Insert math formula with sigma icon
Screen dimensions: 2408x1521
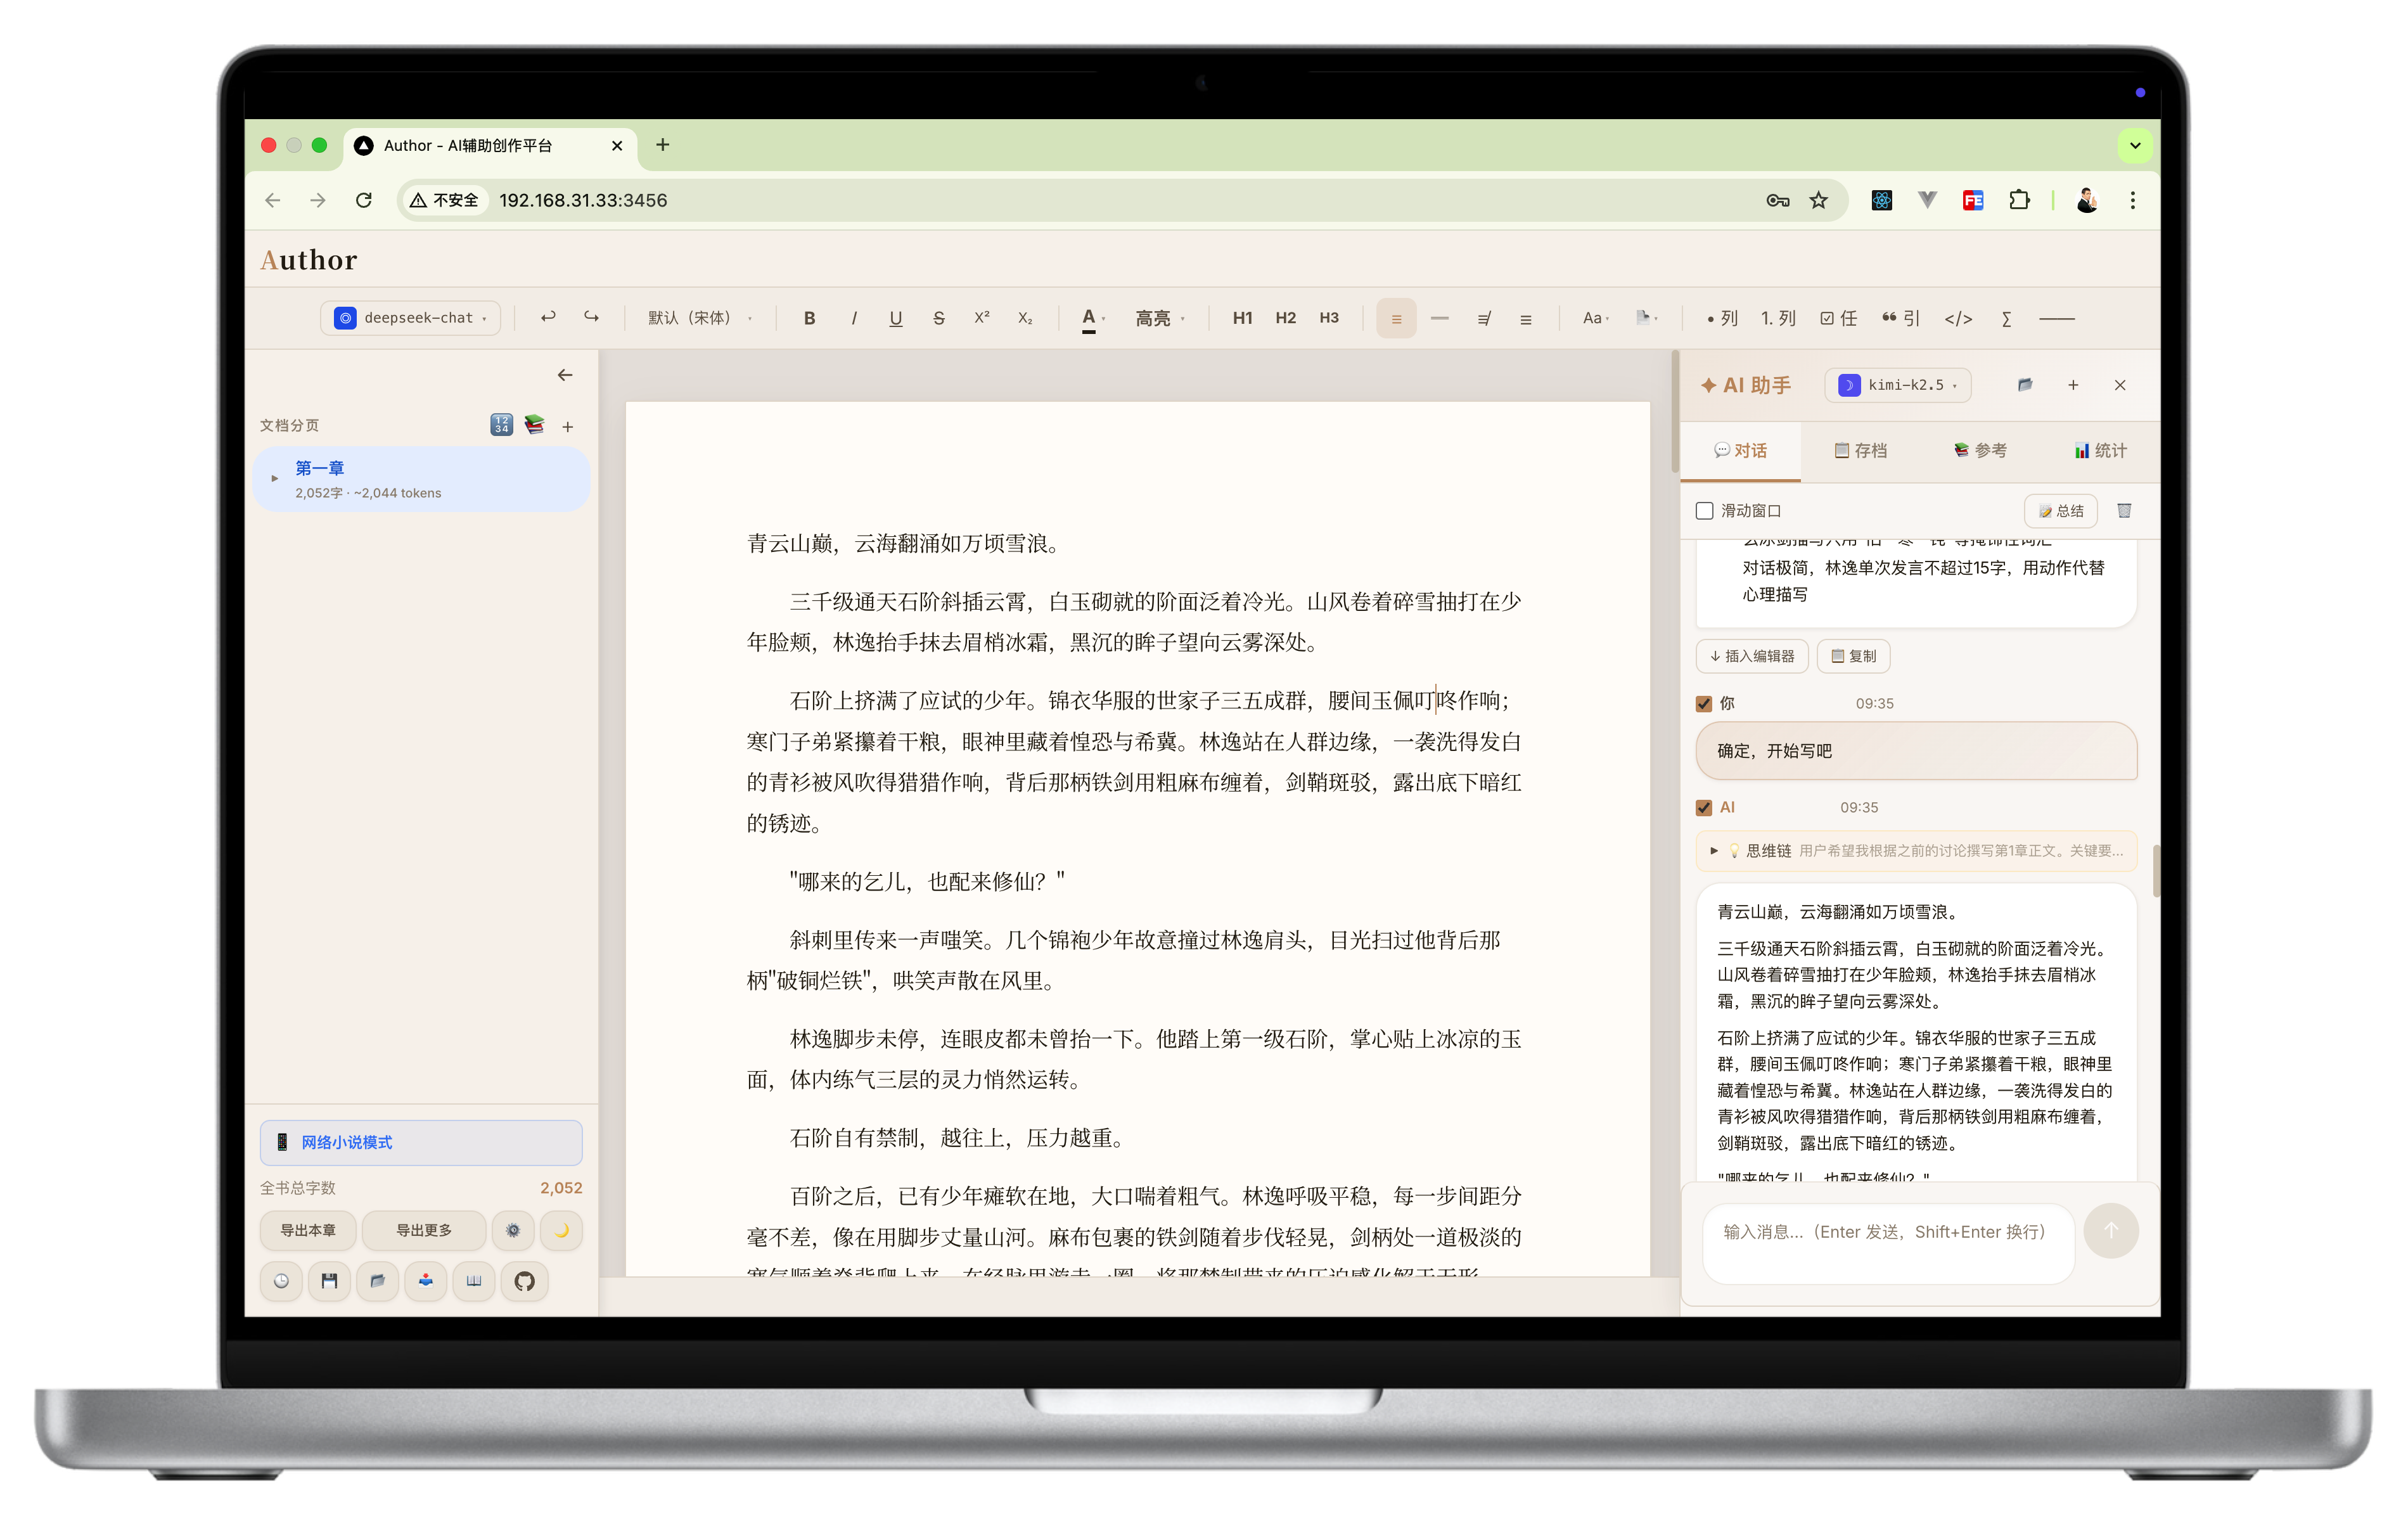click(x=2006, y=319)
